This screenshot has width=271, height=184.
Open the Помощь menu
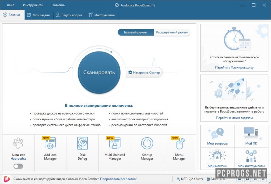58,5
